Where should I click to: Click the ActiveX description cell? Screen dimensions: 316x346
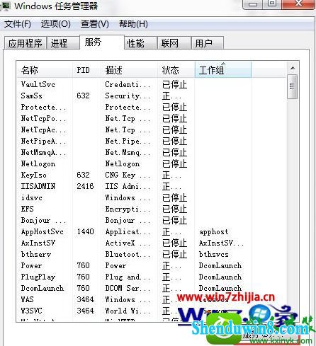point(128,243)
